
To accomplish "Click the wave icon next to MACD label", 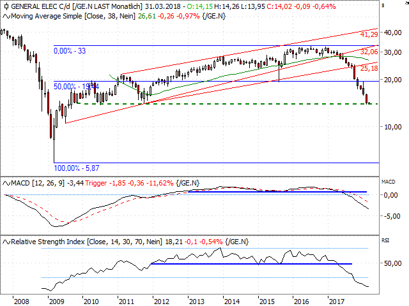I will click(x=6, y=184).
